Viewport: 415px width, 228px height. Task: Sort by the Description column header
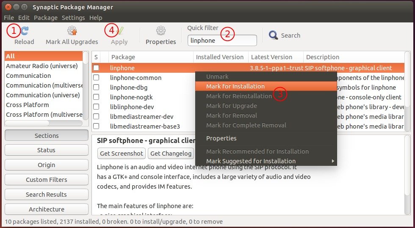[x=354, y=57]
